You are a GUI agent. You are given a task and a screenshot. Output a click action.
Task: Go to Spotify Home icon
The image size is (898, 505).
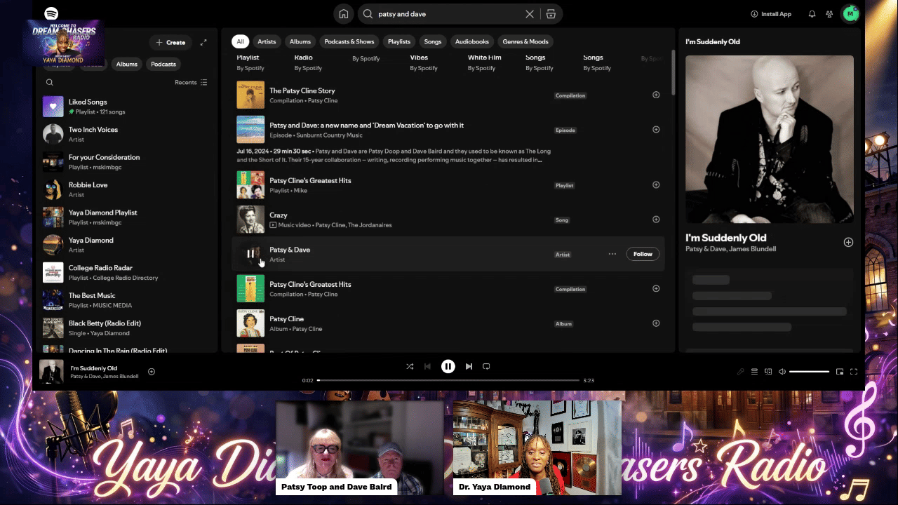[343, 14]
